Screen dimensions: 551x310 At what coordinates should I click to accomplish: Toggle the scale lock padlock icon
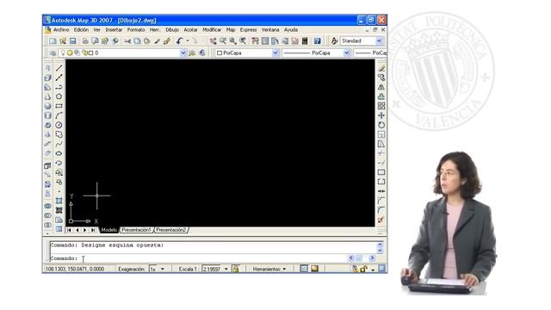tap(236, 270)
